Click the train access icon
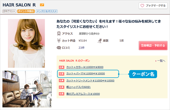 coord(59,34)
